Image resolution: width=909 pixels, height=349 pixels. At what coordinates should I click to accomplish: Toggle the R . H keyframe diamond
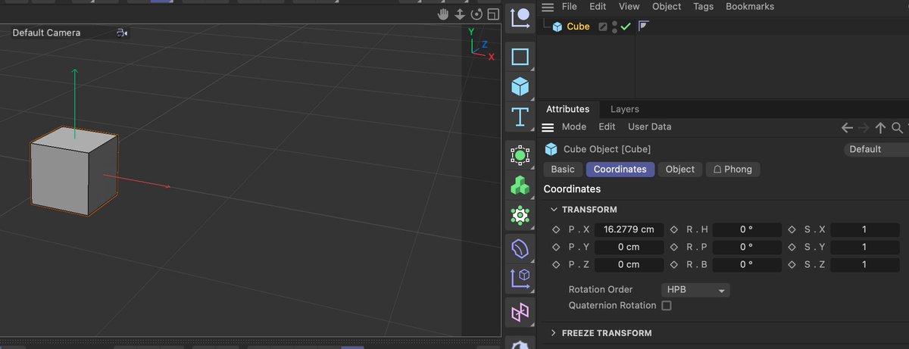click(673, 229)
